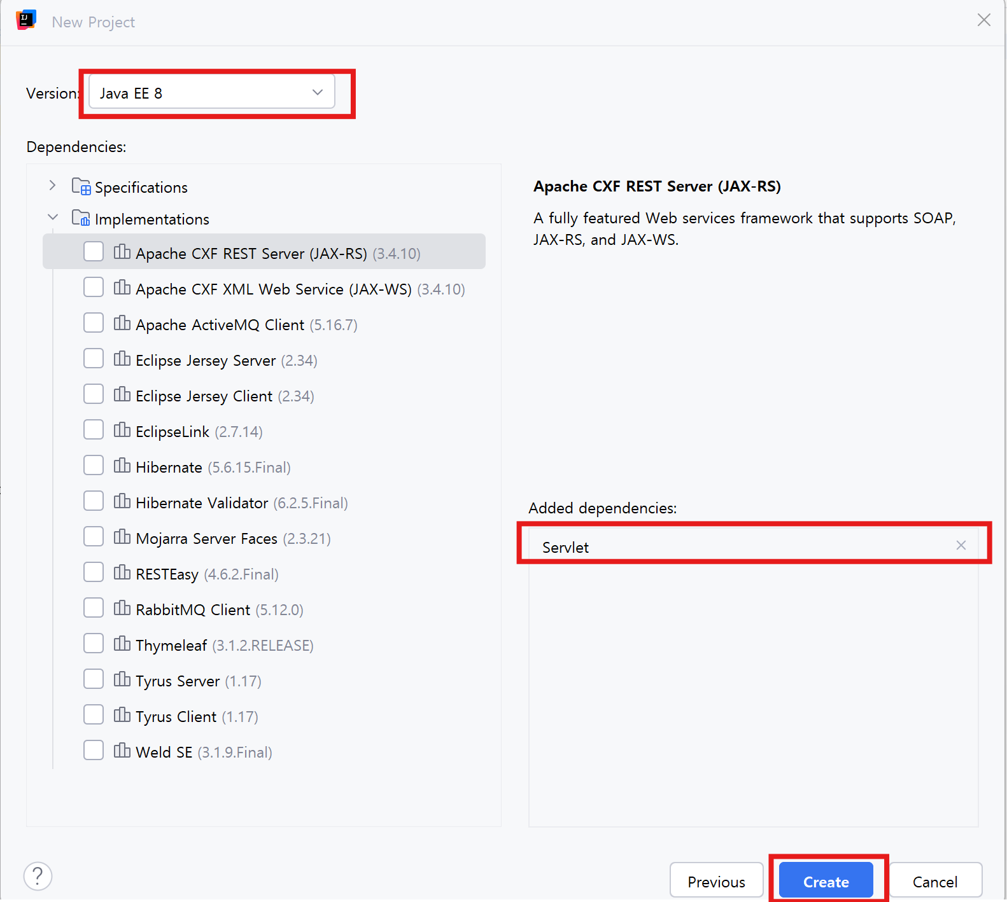Viewport: 1007px width, 902px height.
Task: Remove the Servlet added dependency
Action: [961, 545]
